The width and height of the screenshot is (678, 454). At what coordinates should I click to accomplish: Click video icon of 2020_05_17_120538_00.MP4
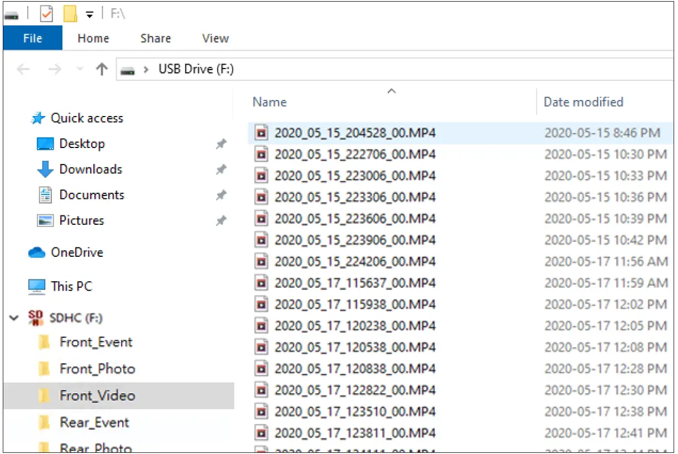coord(262,347)
